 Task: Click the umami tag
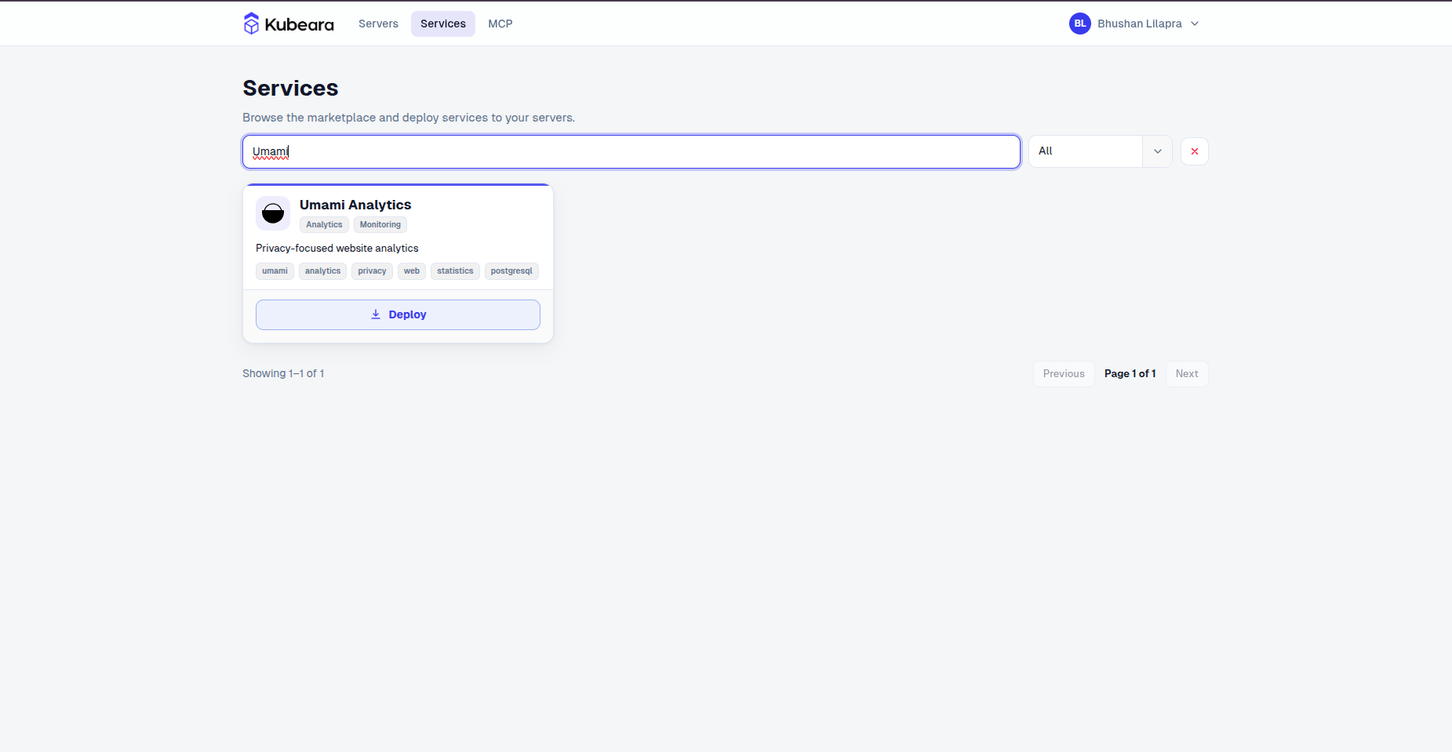tap(275, 271)
